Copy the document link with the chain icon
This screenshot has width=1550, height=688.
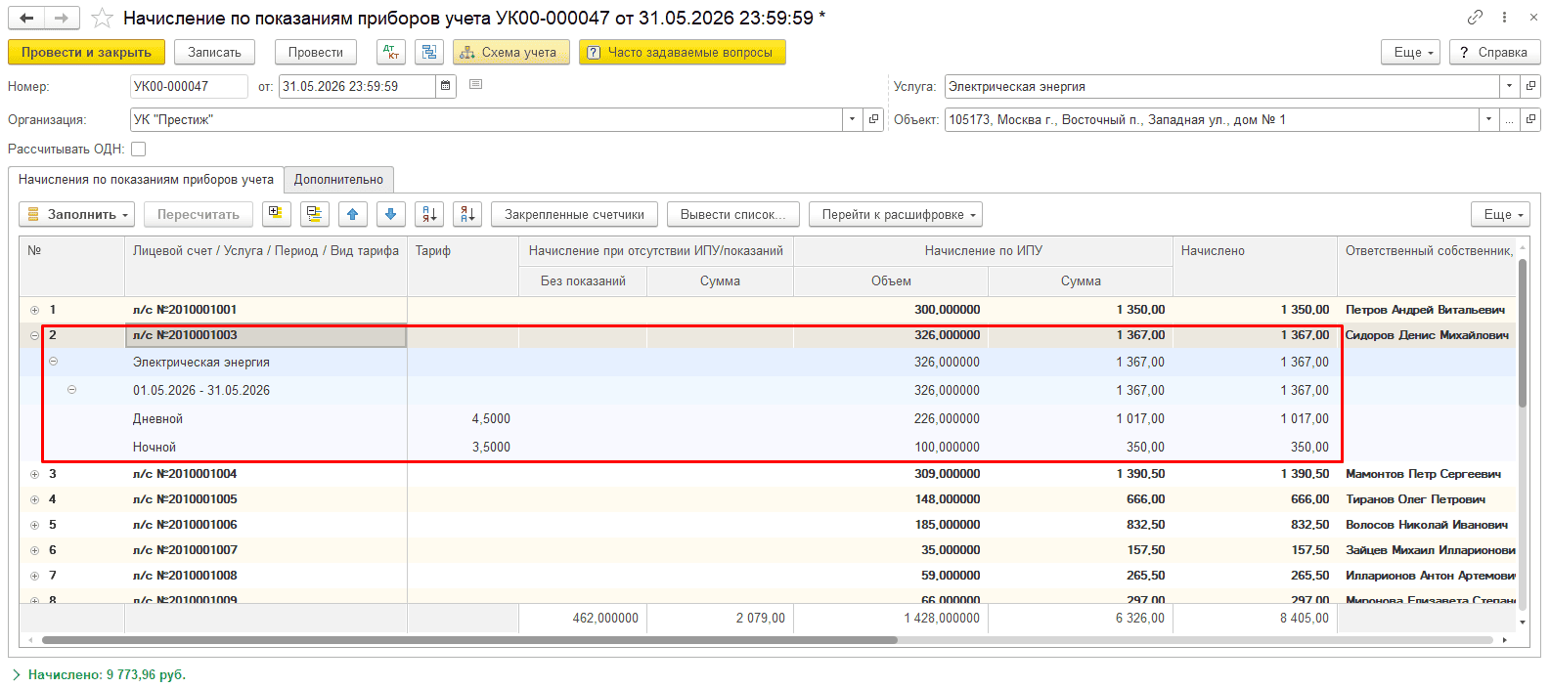(1475, 18)
